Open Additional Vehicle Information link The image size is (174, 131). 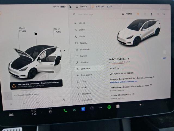124,82
